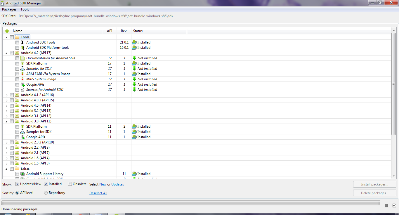Click the Android 4.2 (API 17) package icon
The width and height of the screenshot is (399, 215).
(17, 53)
